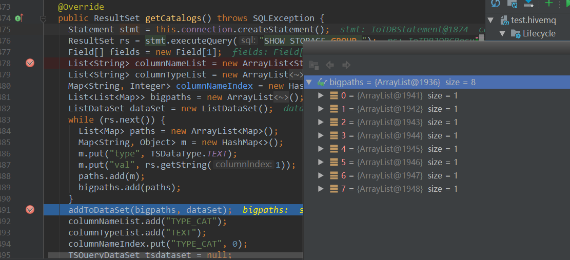Viewport: 570px width, 260px height.
Task: Select row 0 = {ArrayList@1941}
Action: [x=437, y=96]
